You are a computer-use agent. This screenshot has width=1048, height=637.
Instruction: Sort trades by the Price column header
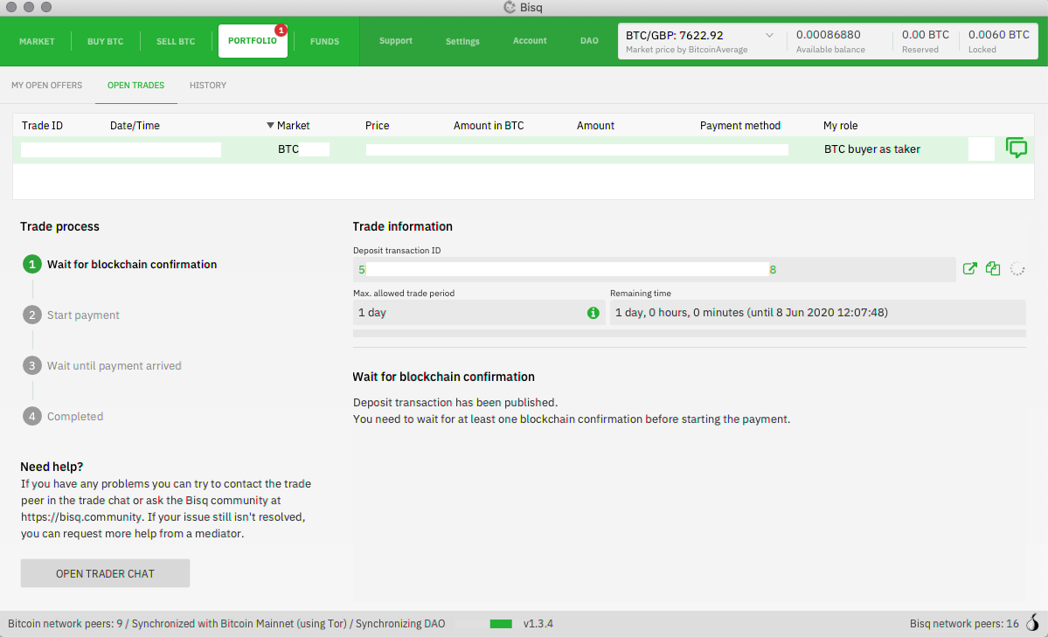pos(377,126)
